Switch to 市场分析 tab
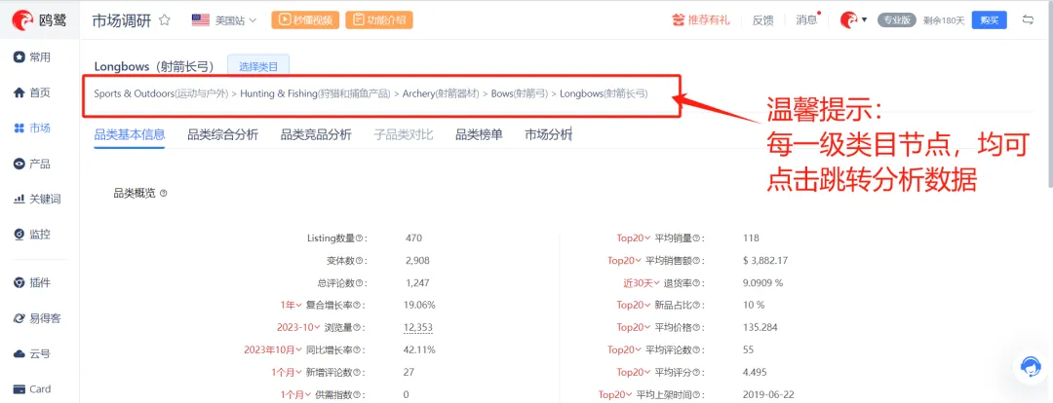 pyautogui.click(x=548, y=134)
